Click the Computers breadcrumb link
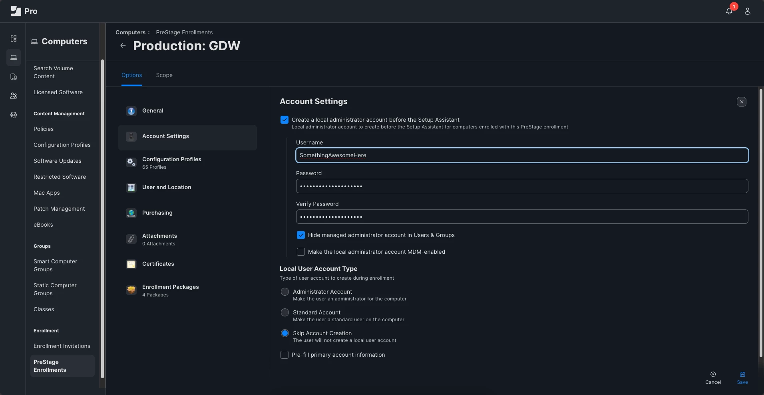Image resolution: width=764 pixels, height=395 pixels. click(x=130, y=32)
